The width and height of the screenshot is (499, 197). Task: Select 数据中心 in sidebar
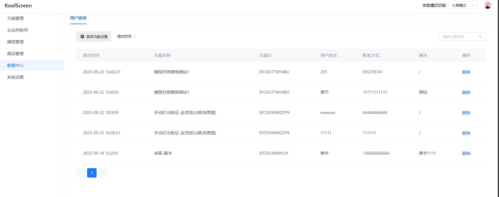click(x=15, y=65)
